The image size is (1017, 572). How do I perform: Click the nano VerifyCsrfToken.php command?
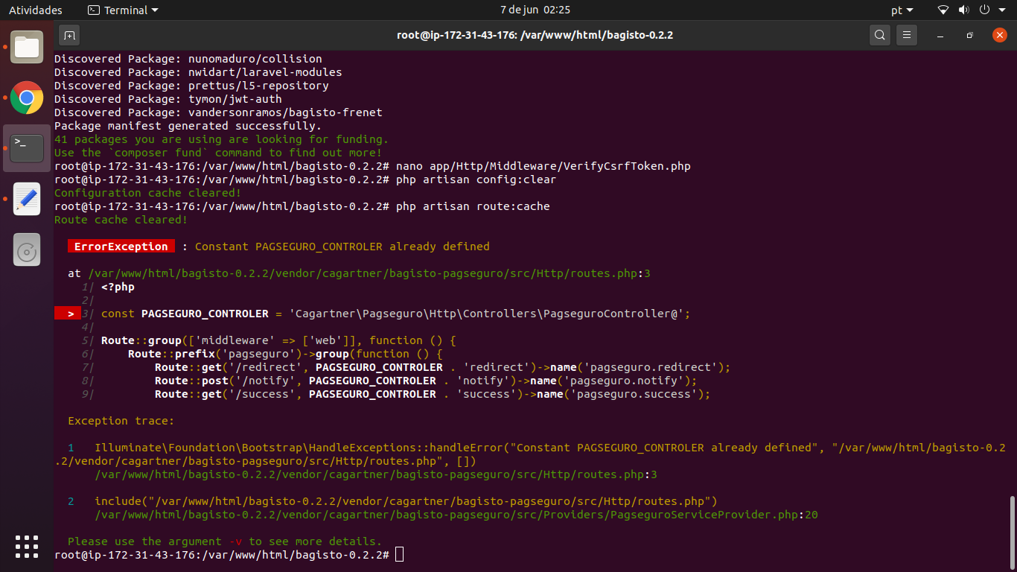[543, 166]
